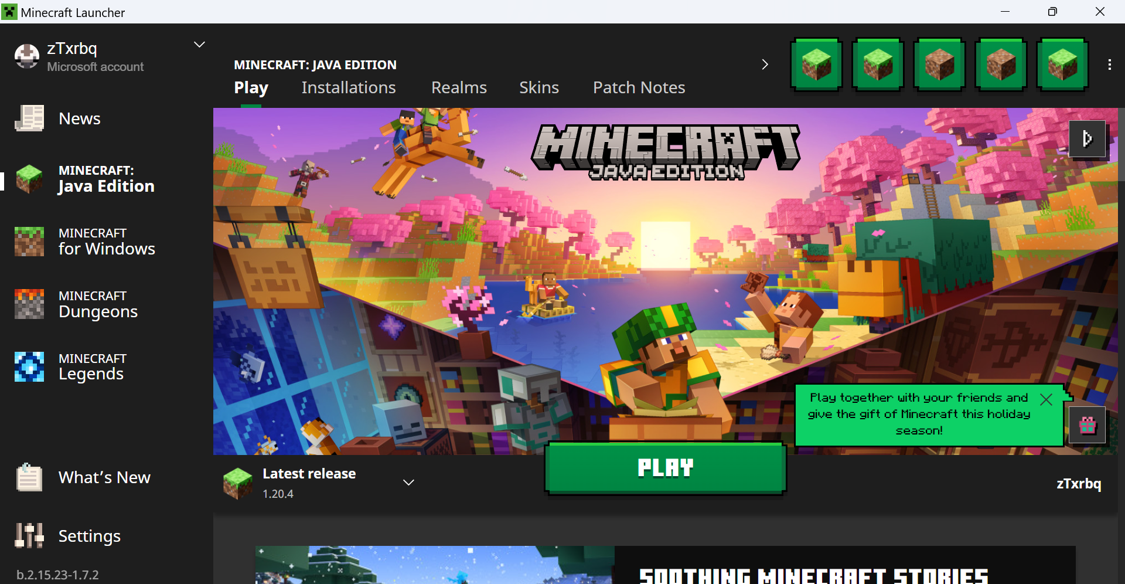Click the gift box icon
1125x584 pixels.
pos(1087,425)
